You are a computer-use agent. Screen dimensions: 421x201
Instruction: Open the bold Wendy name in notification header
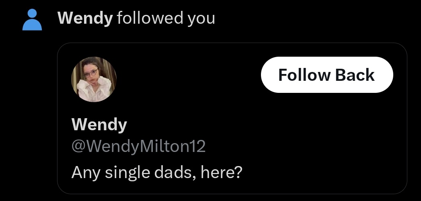[x=85, y=18]
